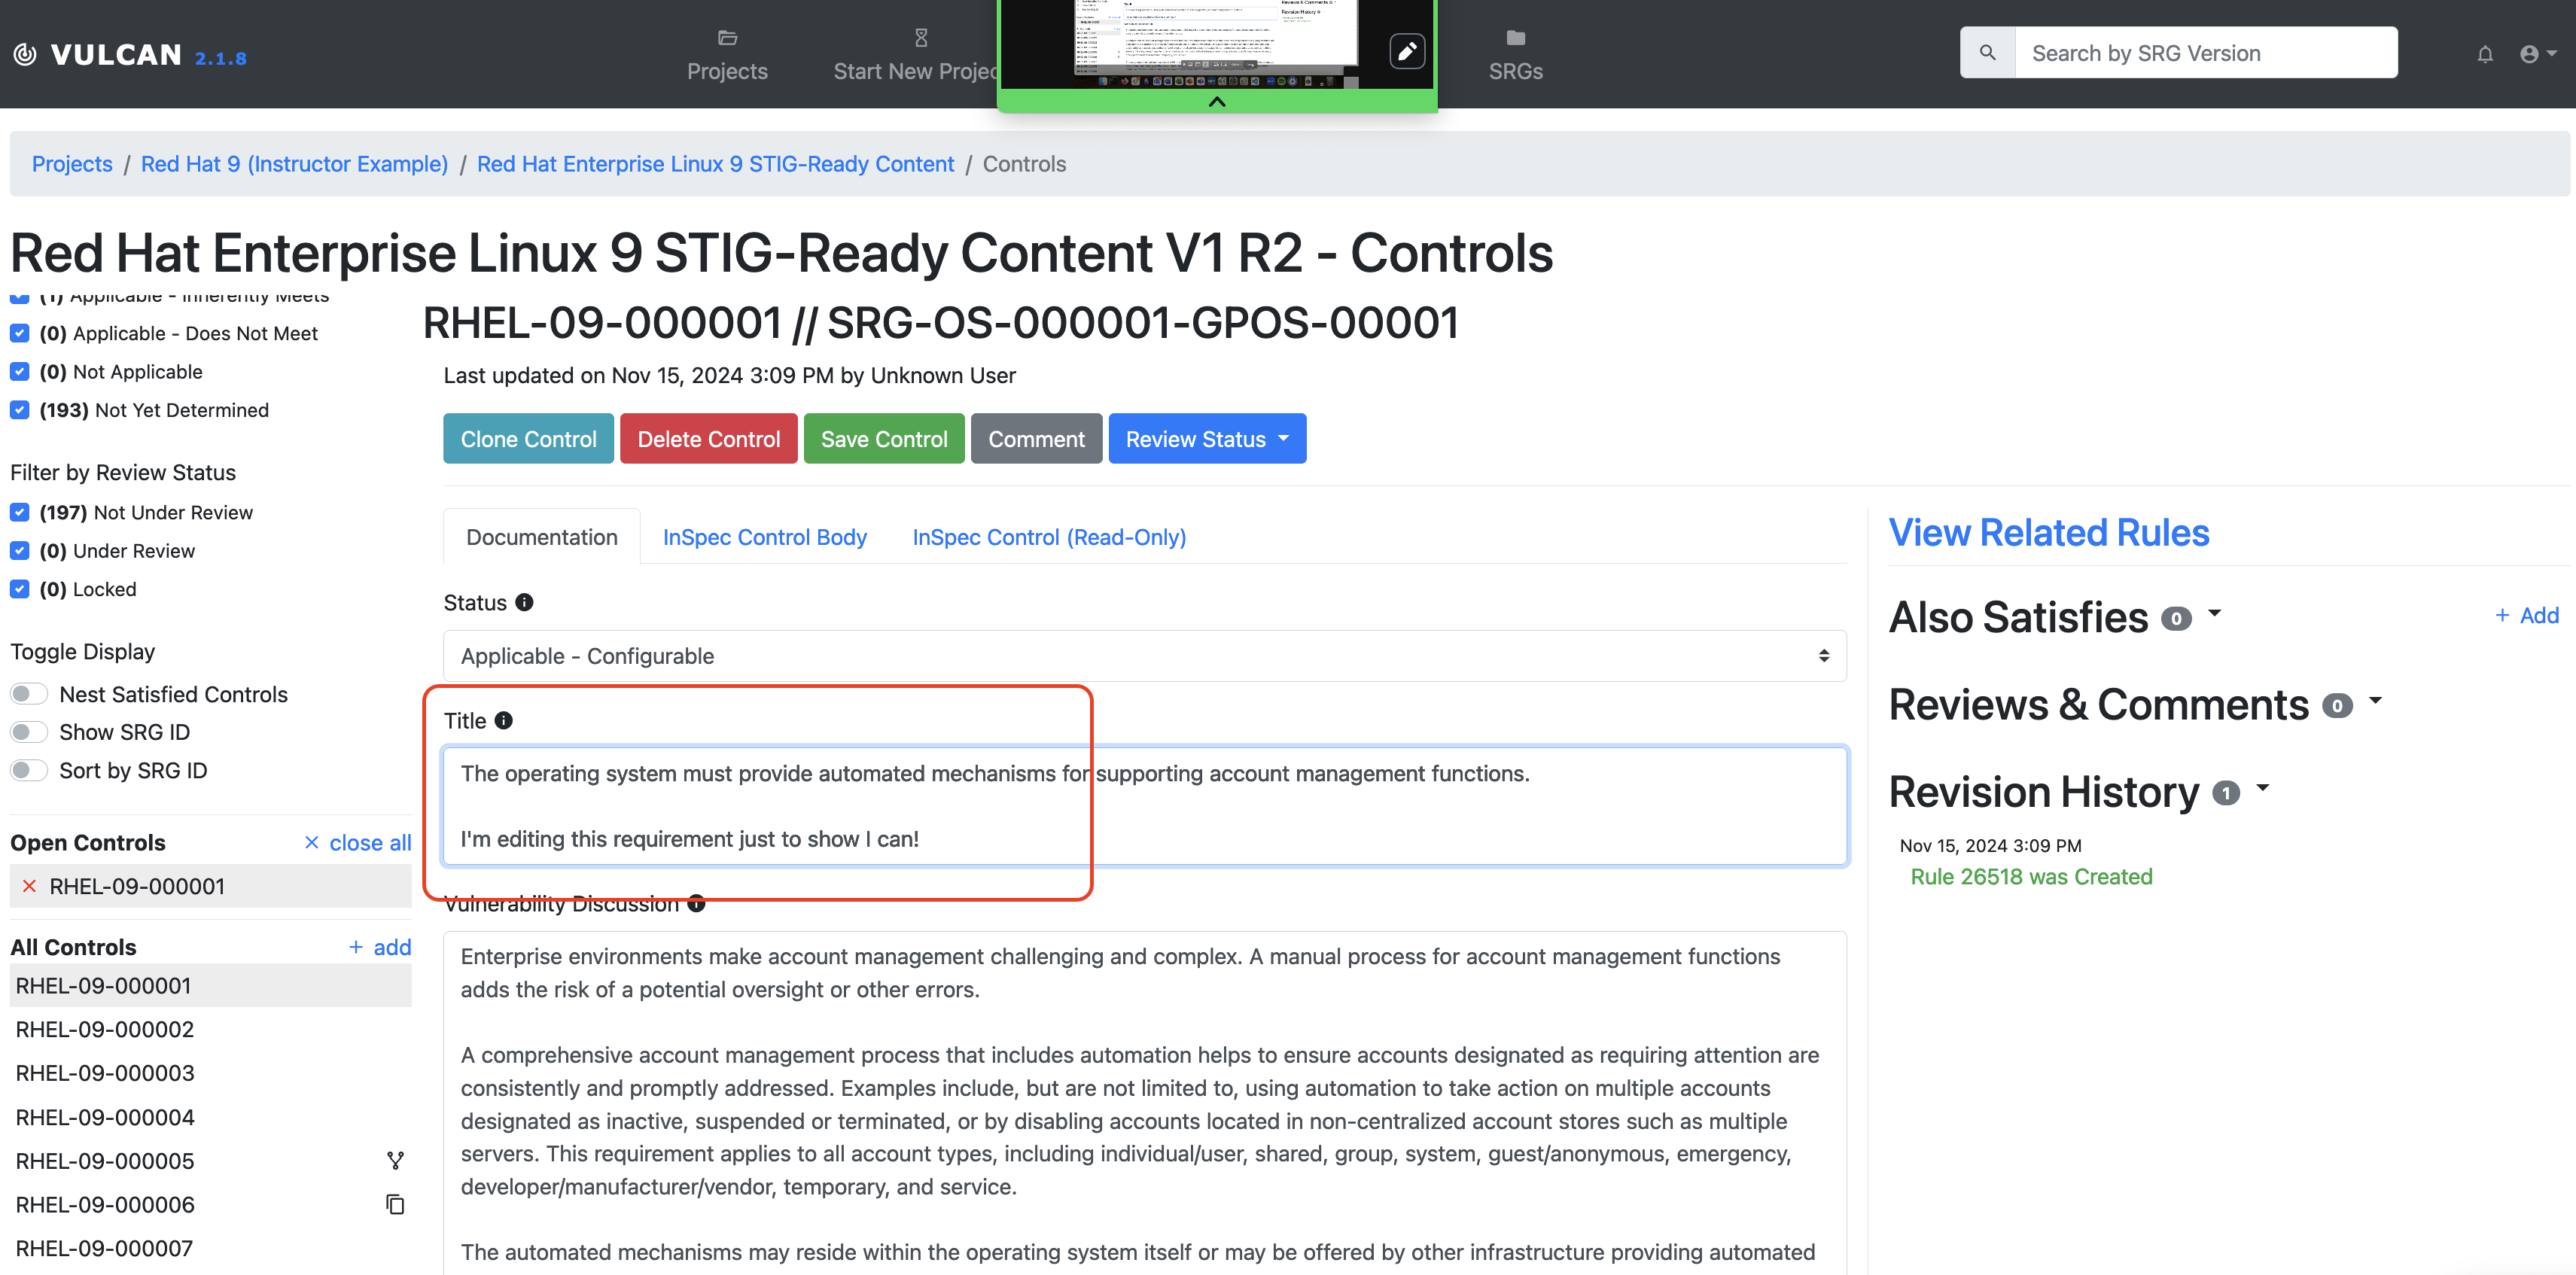Uncheck the Not Yet Determined filter
Viewport: 2576px width, 1275px height.
pos(19,410)
